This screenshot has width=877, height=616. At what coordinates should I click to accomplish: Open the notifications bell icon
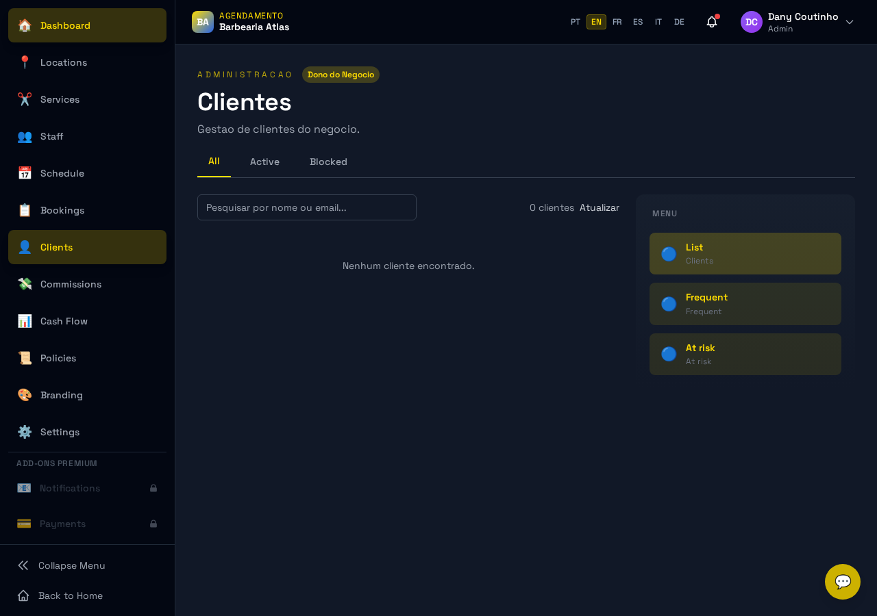click(x=712, y=22)
